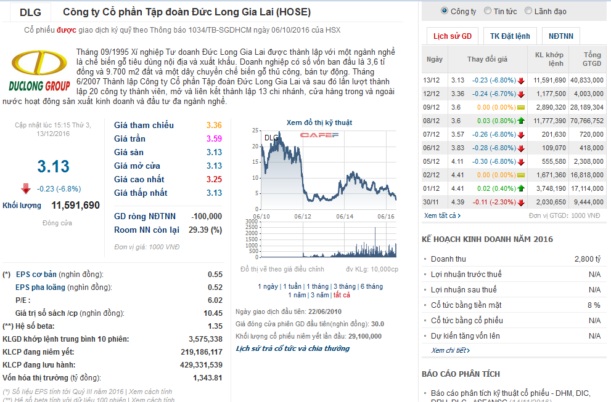This screenshot has width=611, height=402.
Task: Click the Khối lượng value 11,591,690
Action: pos(76,206)
